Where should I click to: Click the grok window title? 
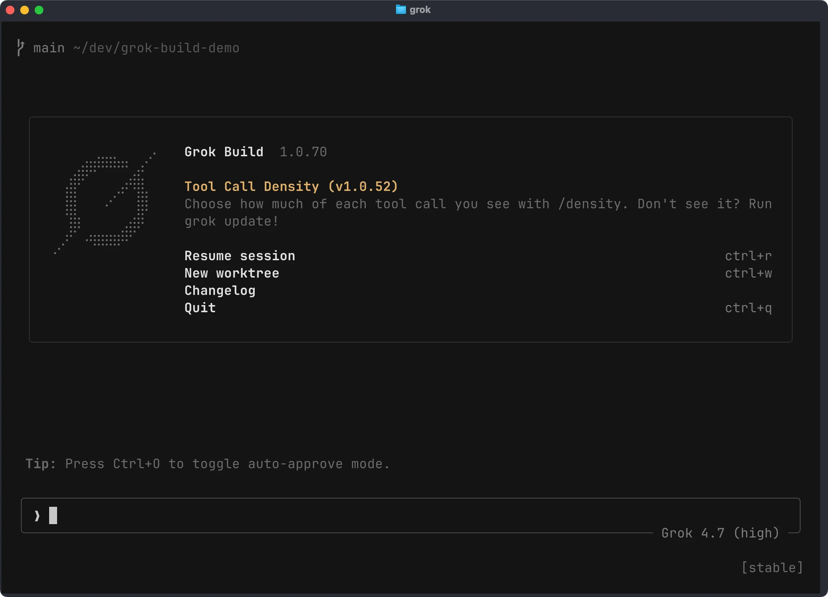[x=420, y=10]
